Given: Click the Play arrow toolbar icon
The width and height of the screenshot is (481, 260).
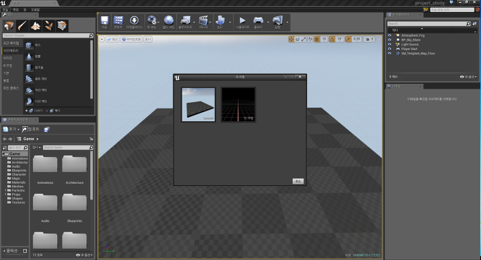Looking at the screenshot, I should tap(242, 22).
